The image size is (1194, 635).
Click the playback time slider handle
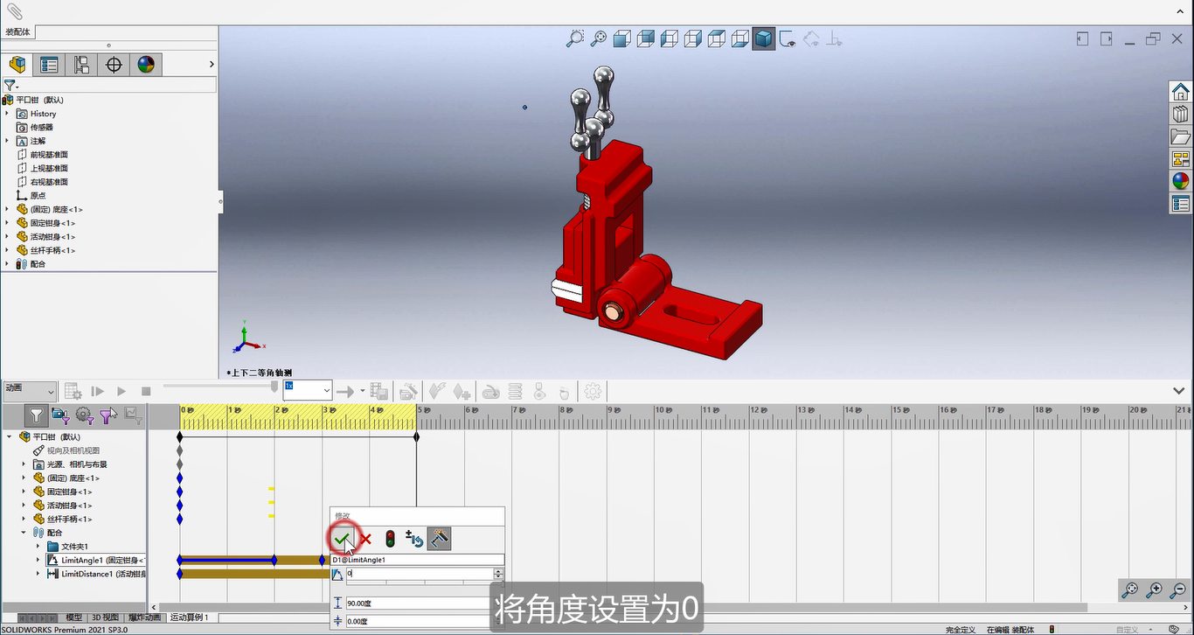[274, 386]
